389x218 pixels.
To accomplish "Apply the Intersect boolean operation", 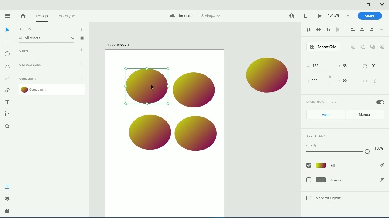I will (x=373, y=47).
